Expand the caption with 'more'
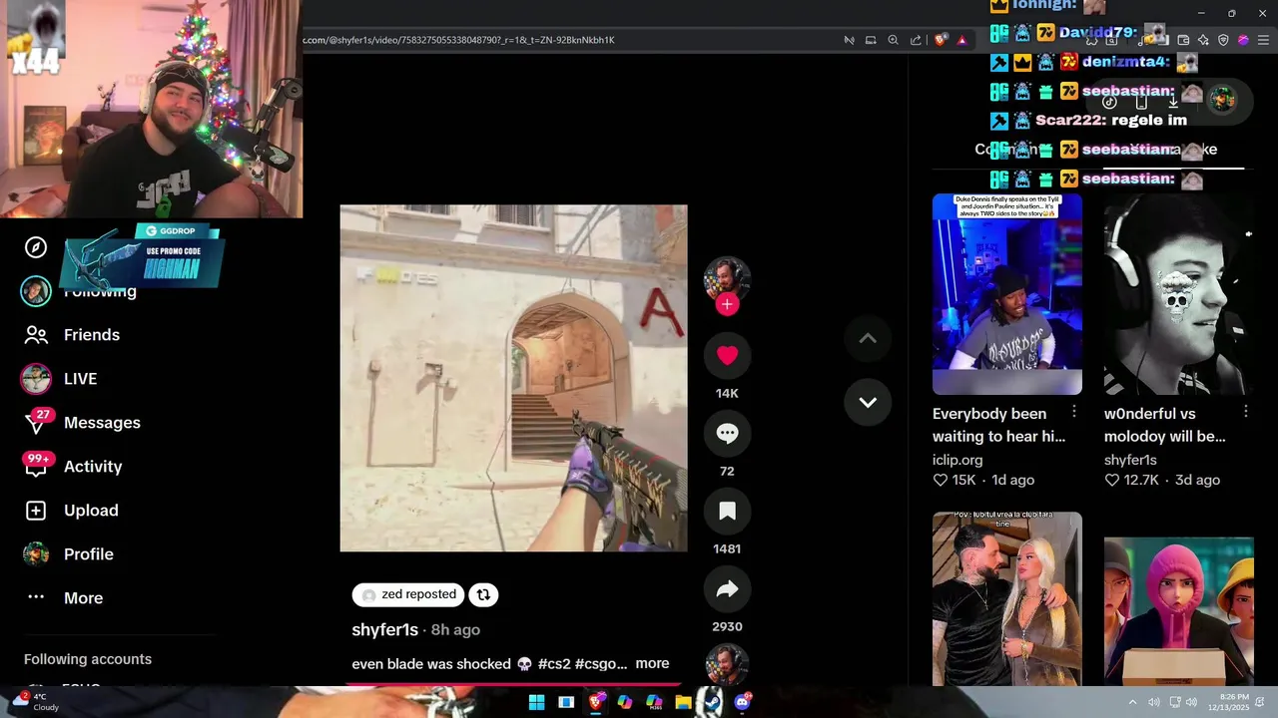This screenshot has width=1278, height=718. point(652,663)
